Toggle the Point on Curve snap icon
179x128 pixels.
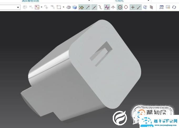coord(139,7)
